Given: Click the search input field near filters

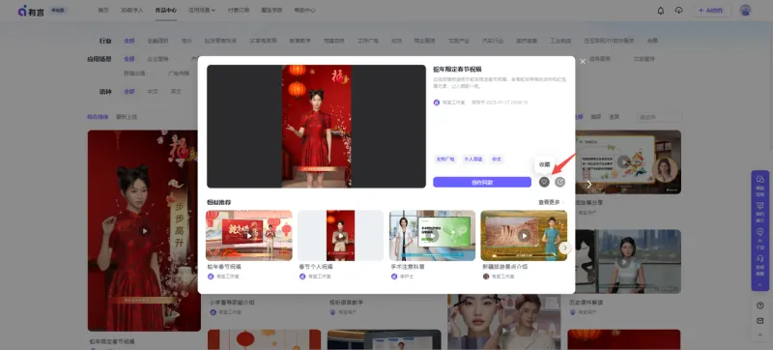Looking at the screenshot, I should coord(659,117).
